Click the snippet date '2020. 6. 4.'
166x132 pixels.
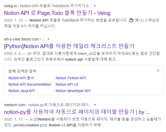[13, 53]
